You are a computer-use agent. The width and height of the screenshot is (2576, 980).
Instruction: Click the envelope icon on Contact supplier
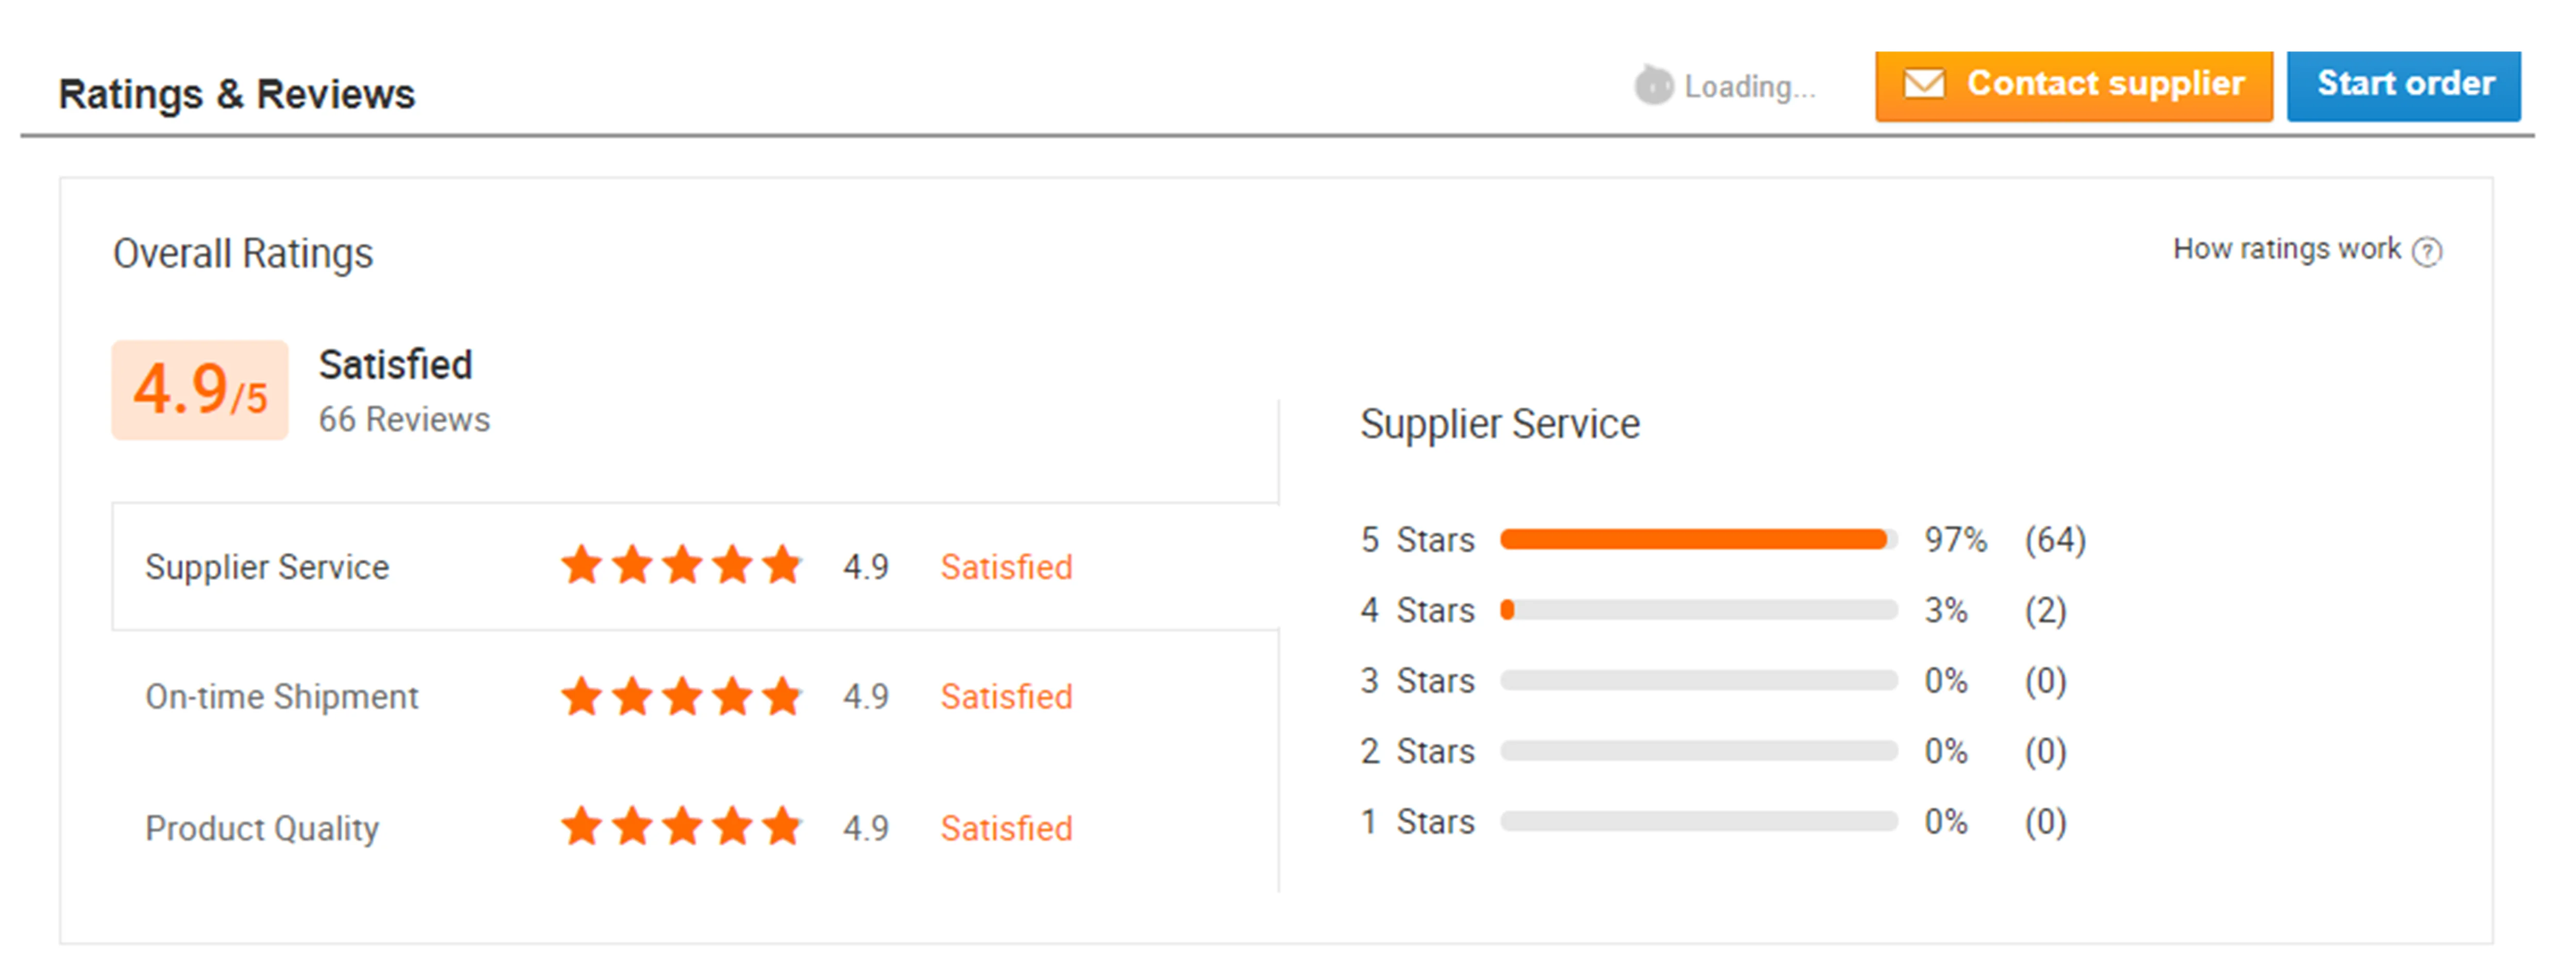[x=1923, y=84]
